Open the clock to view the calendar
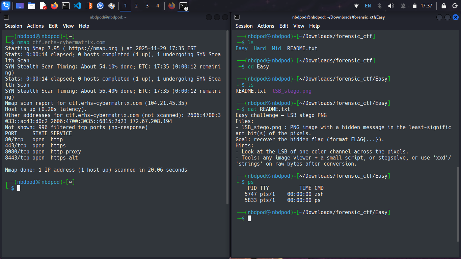 coord(426,6)
